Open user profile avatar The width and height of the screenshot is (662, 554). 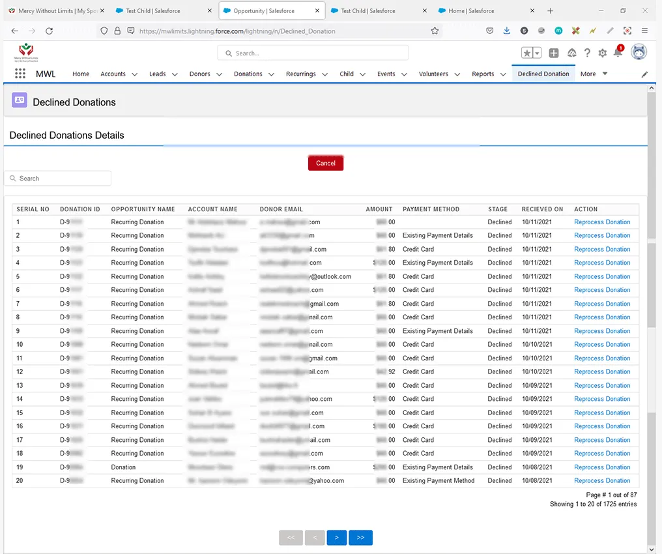pyautogui.click(x=639, y=52)
